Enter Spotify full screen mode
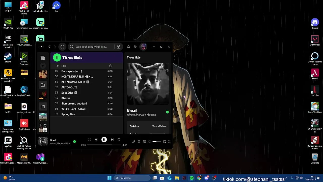323x182 pixels. pyautogui.click(x=169, y=142)
